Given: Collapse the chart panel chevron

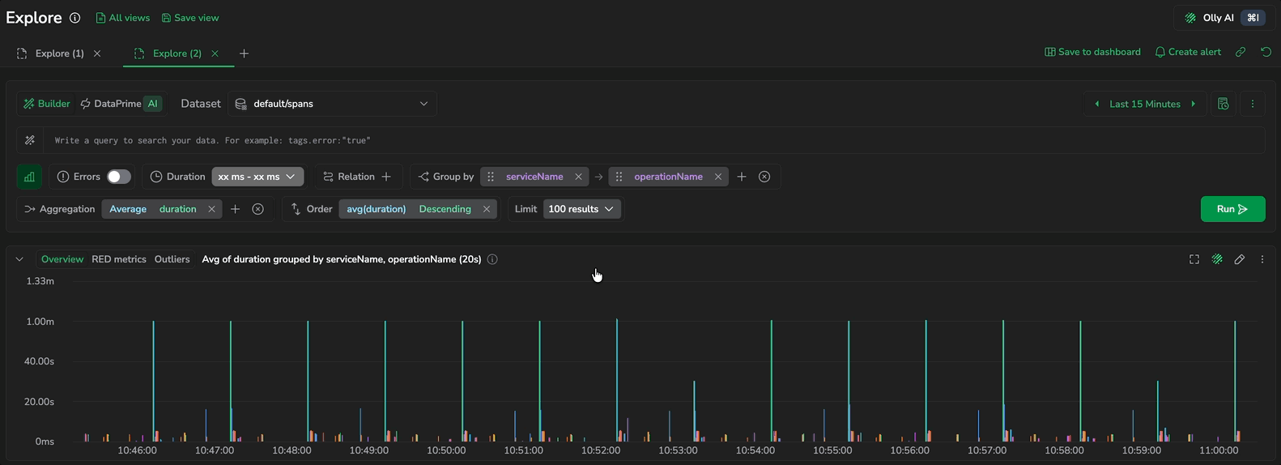Looking at the screenshot, I should [19, 259].
